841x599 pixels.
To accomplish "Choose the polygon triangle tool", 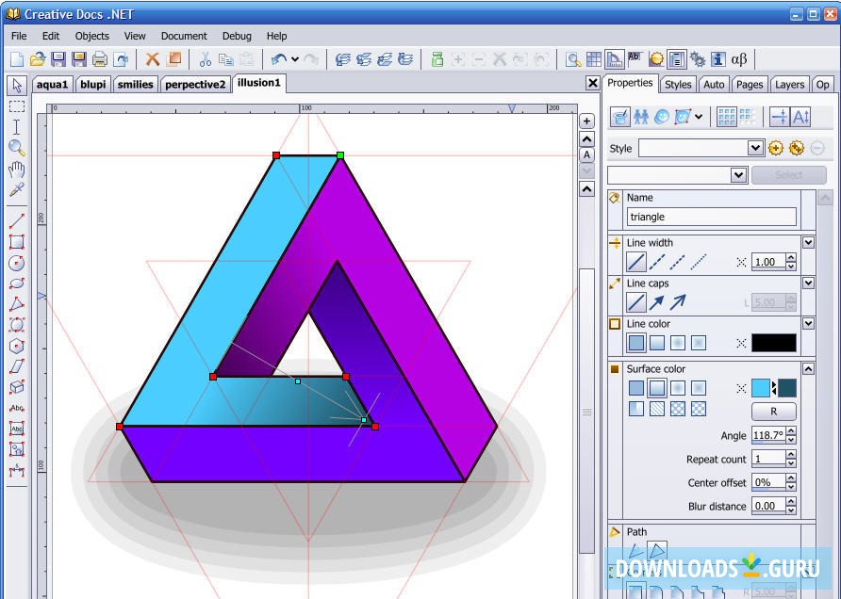I will (x=17, y=304).
